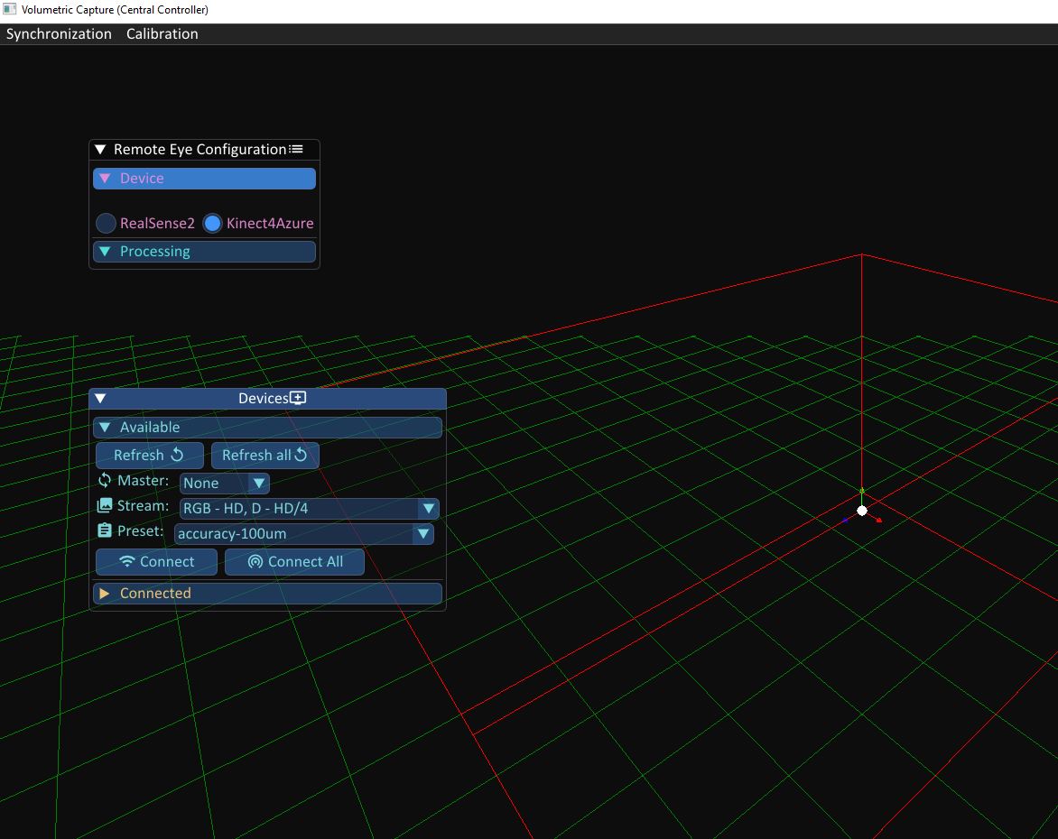The height and width of the screenshot is (839, 1058).
Task: Open the Remote Eye Configuration options list icon
Action: pyautogui.click(x=298, y=149)
